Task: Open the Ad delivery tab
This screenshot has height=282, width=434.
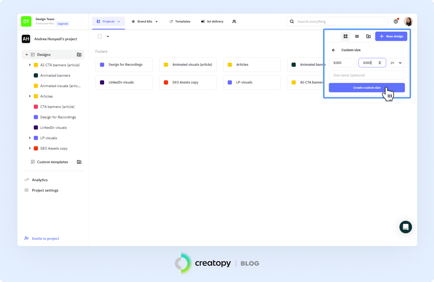Action: (212, 21)
